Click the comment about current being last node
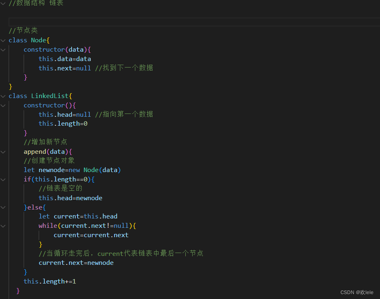 pyautogui.click(x=121, y=253)
